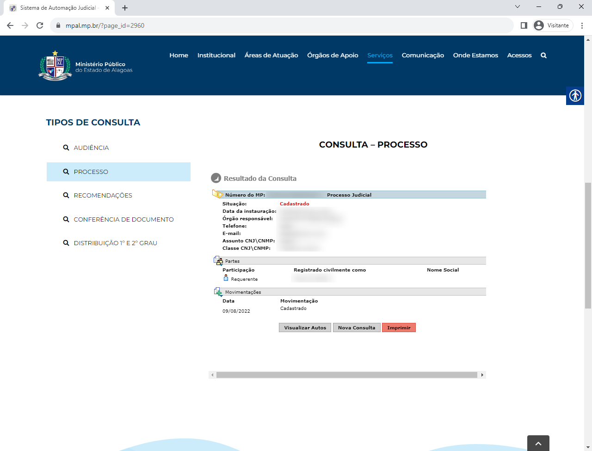Open the Serviços menu
Screen dimensions: 592x451
tap(380, 55)
